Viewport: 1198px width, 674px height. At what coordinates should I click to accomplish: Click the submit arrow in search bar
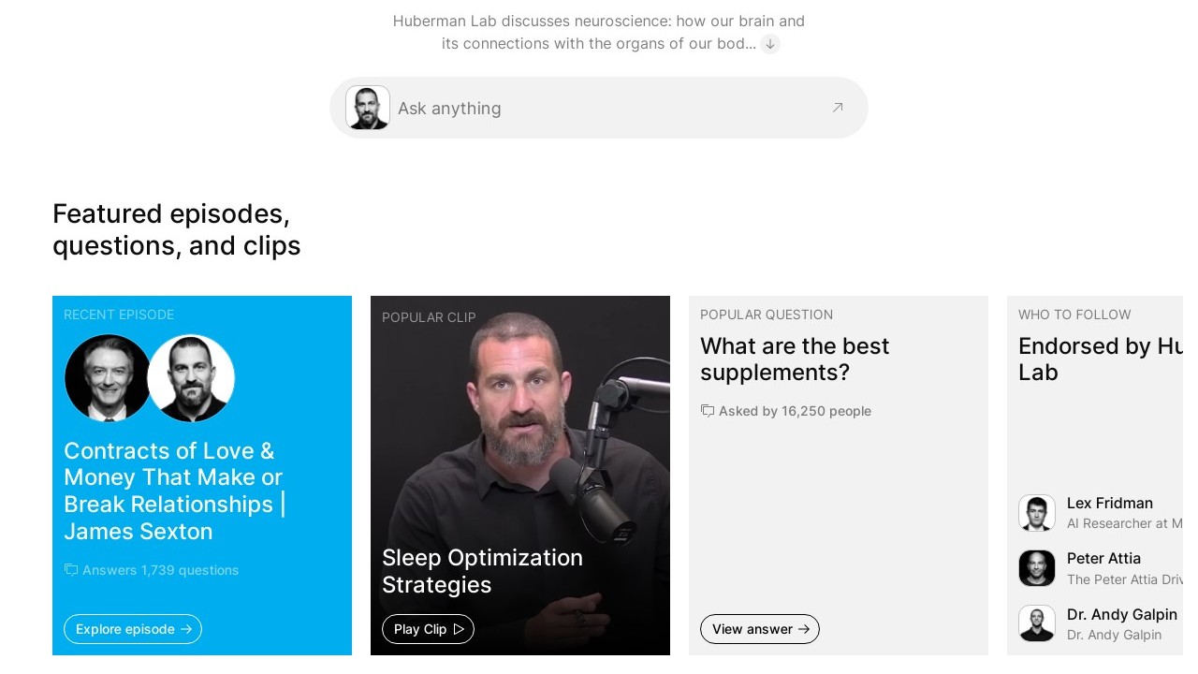click(x=838, y=108)
